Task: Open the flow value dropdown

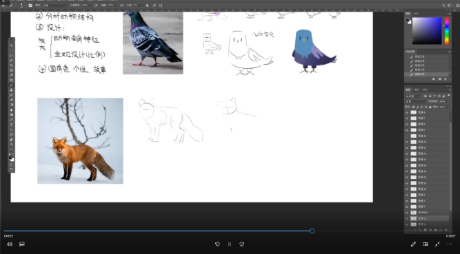Action: [117, 6]
